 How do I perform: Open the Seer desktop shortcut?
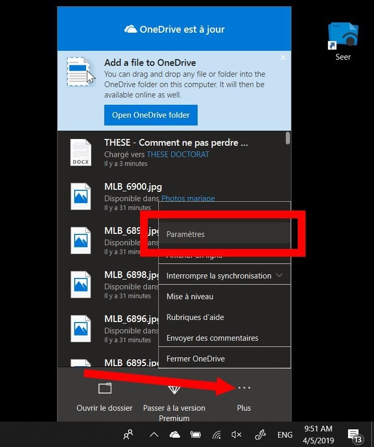coord(343,41)
